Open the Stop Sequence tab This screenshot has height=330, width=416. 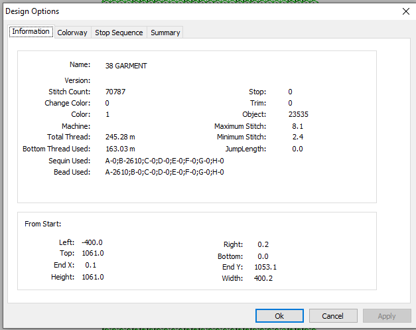click(119, 33)
